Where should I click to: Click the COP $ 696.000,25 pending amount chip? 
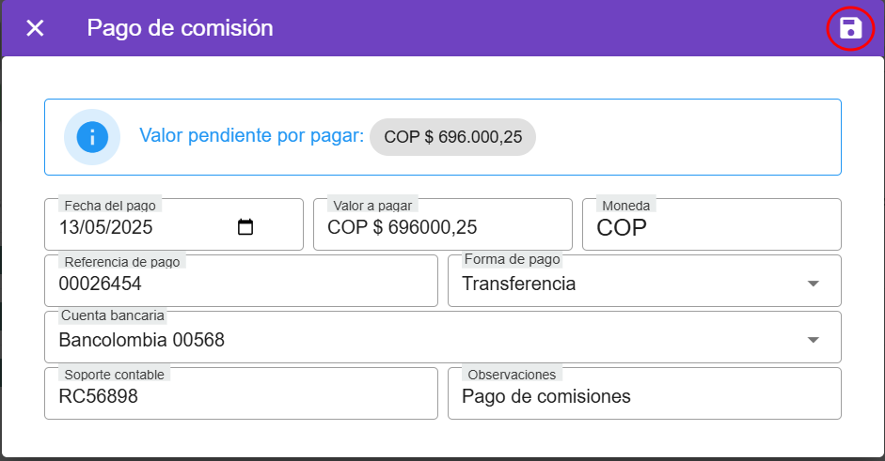452,137
